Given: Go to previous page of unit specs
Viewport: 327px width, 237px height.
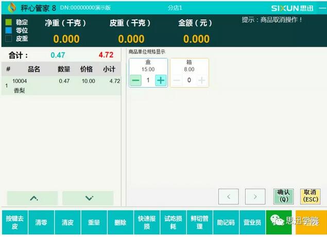Looking at the screenshot, I should point(229,196).
